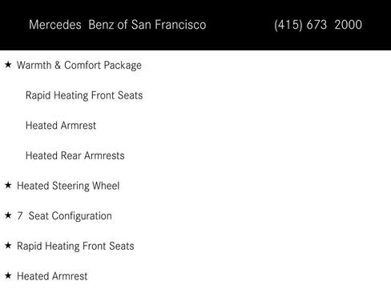Click the word Mercedes in the header
This screenshot has width=391, height=293.
[55, 25]
